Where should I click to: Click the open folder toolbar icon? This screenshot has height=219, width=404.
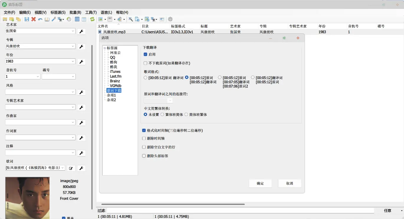(5, 19)
